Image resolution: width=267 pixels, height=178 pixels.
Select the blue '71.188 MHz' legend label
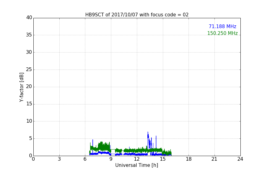222,27
